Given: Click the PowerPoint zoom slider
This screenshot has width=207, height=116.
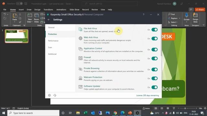Looking at the screenshot, I should click(x=187, y=108).
